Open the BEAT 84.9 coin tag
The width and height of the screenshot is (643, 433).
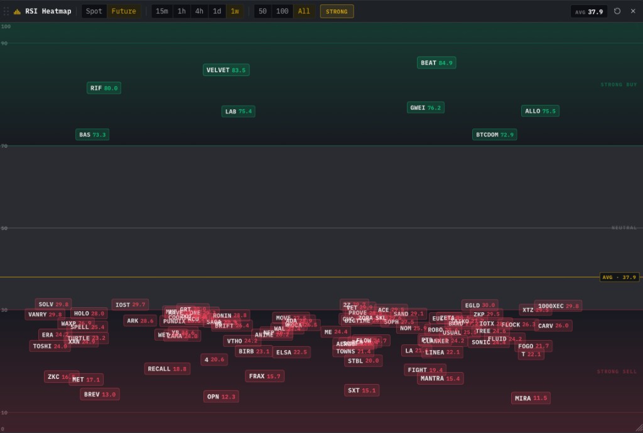point(436,63)
